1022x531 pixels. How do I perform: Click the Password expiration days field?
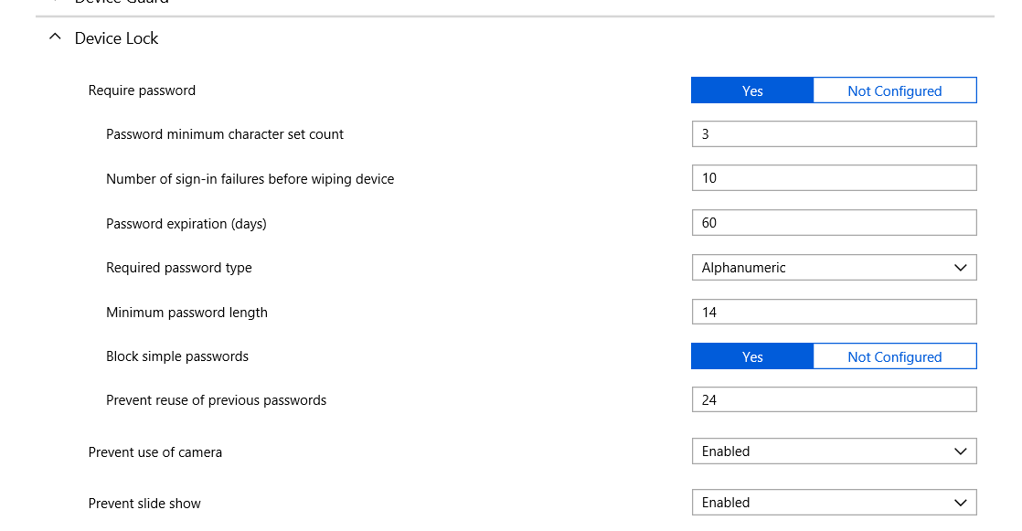click(834, 222)
